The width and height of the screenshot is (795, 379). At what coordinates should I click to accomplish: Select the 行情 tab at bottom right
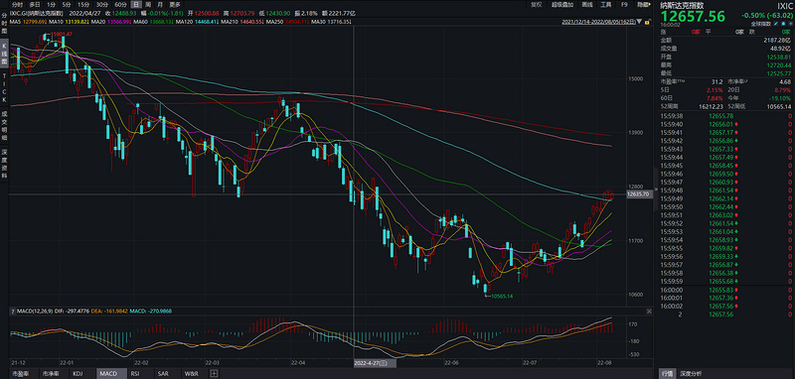click(x=669, y=374)
